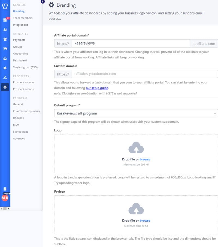Viewport: 218px width, 247px height.
Task: Open program General settings
Action: pyautogui.click(x=18, y=104)
